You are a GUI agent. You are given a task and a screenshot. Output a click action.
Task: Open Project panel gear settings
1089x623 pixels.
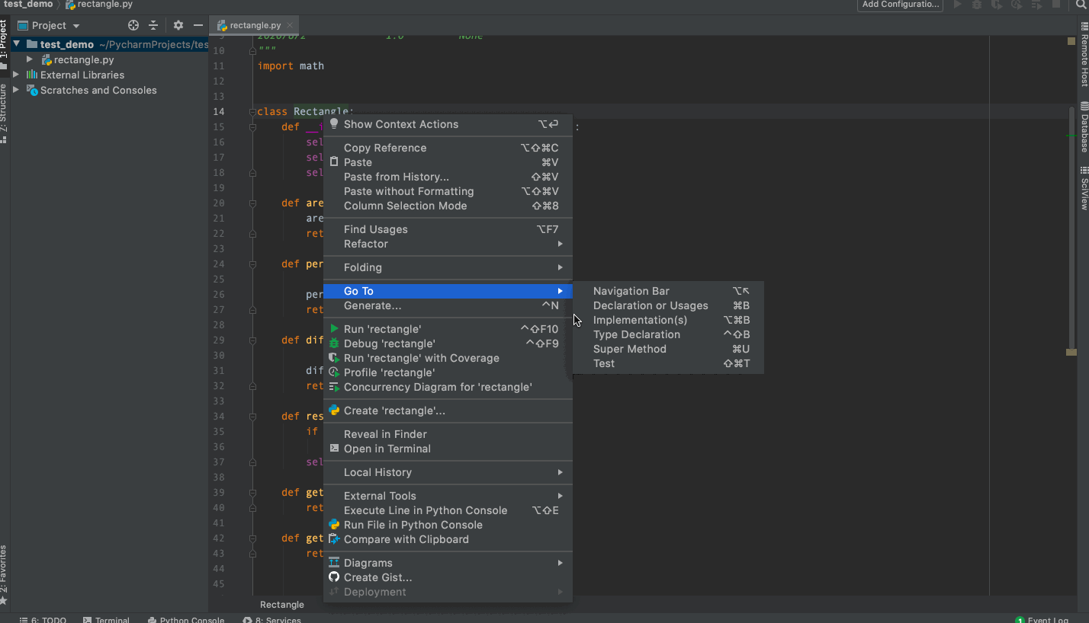coord(178,25)
